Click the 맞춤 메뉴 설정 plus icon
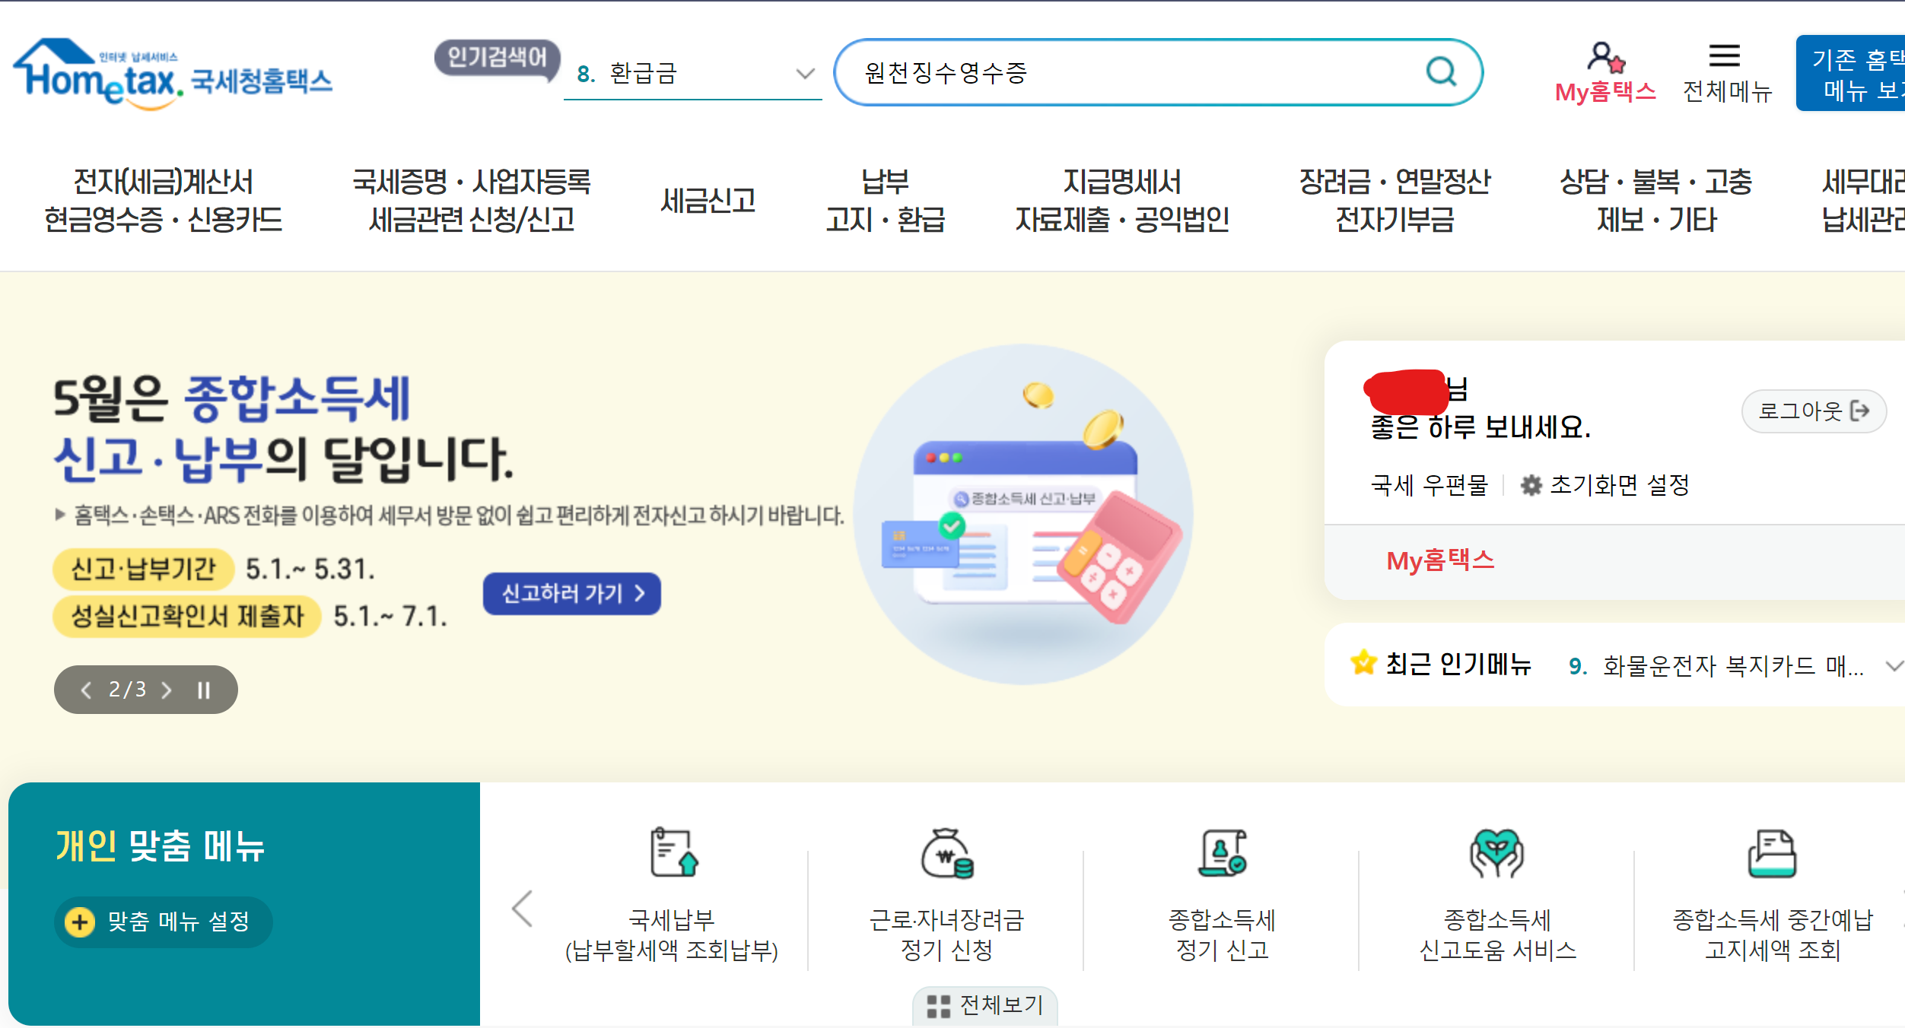Viewport: 1905px width, 1028px height. point(80,922)
